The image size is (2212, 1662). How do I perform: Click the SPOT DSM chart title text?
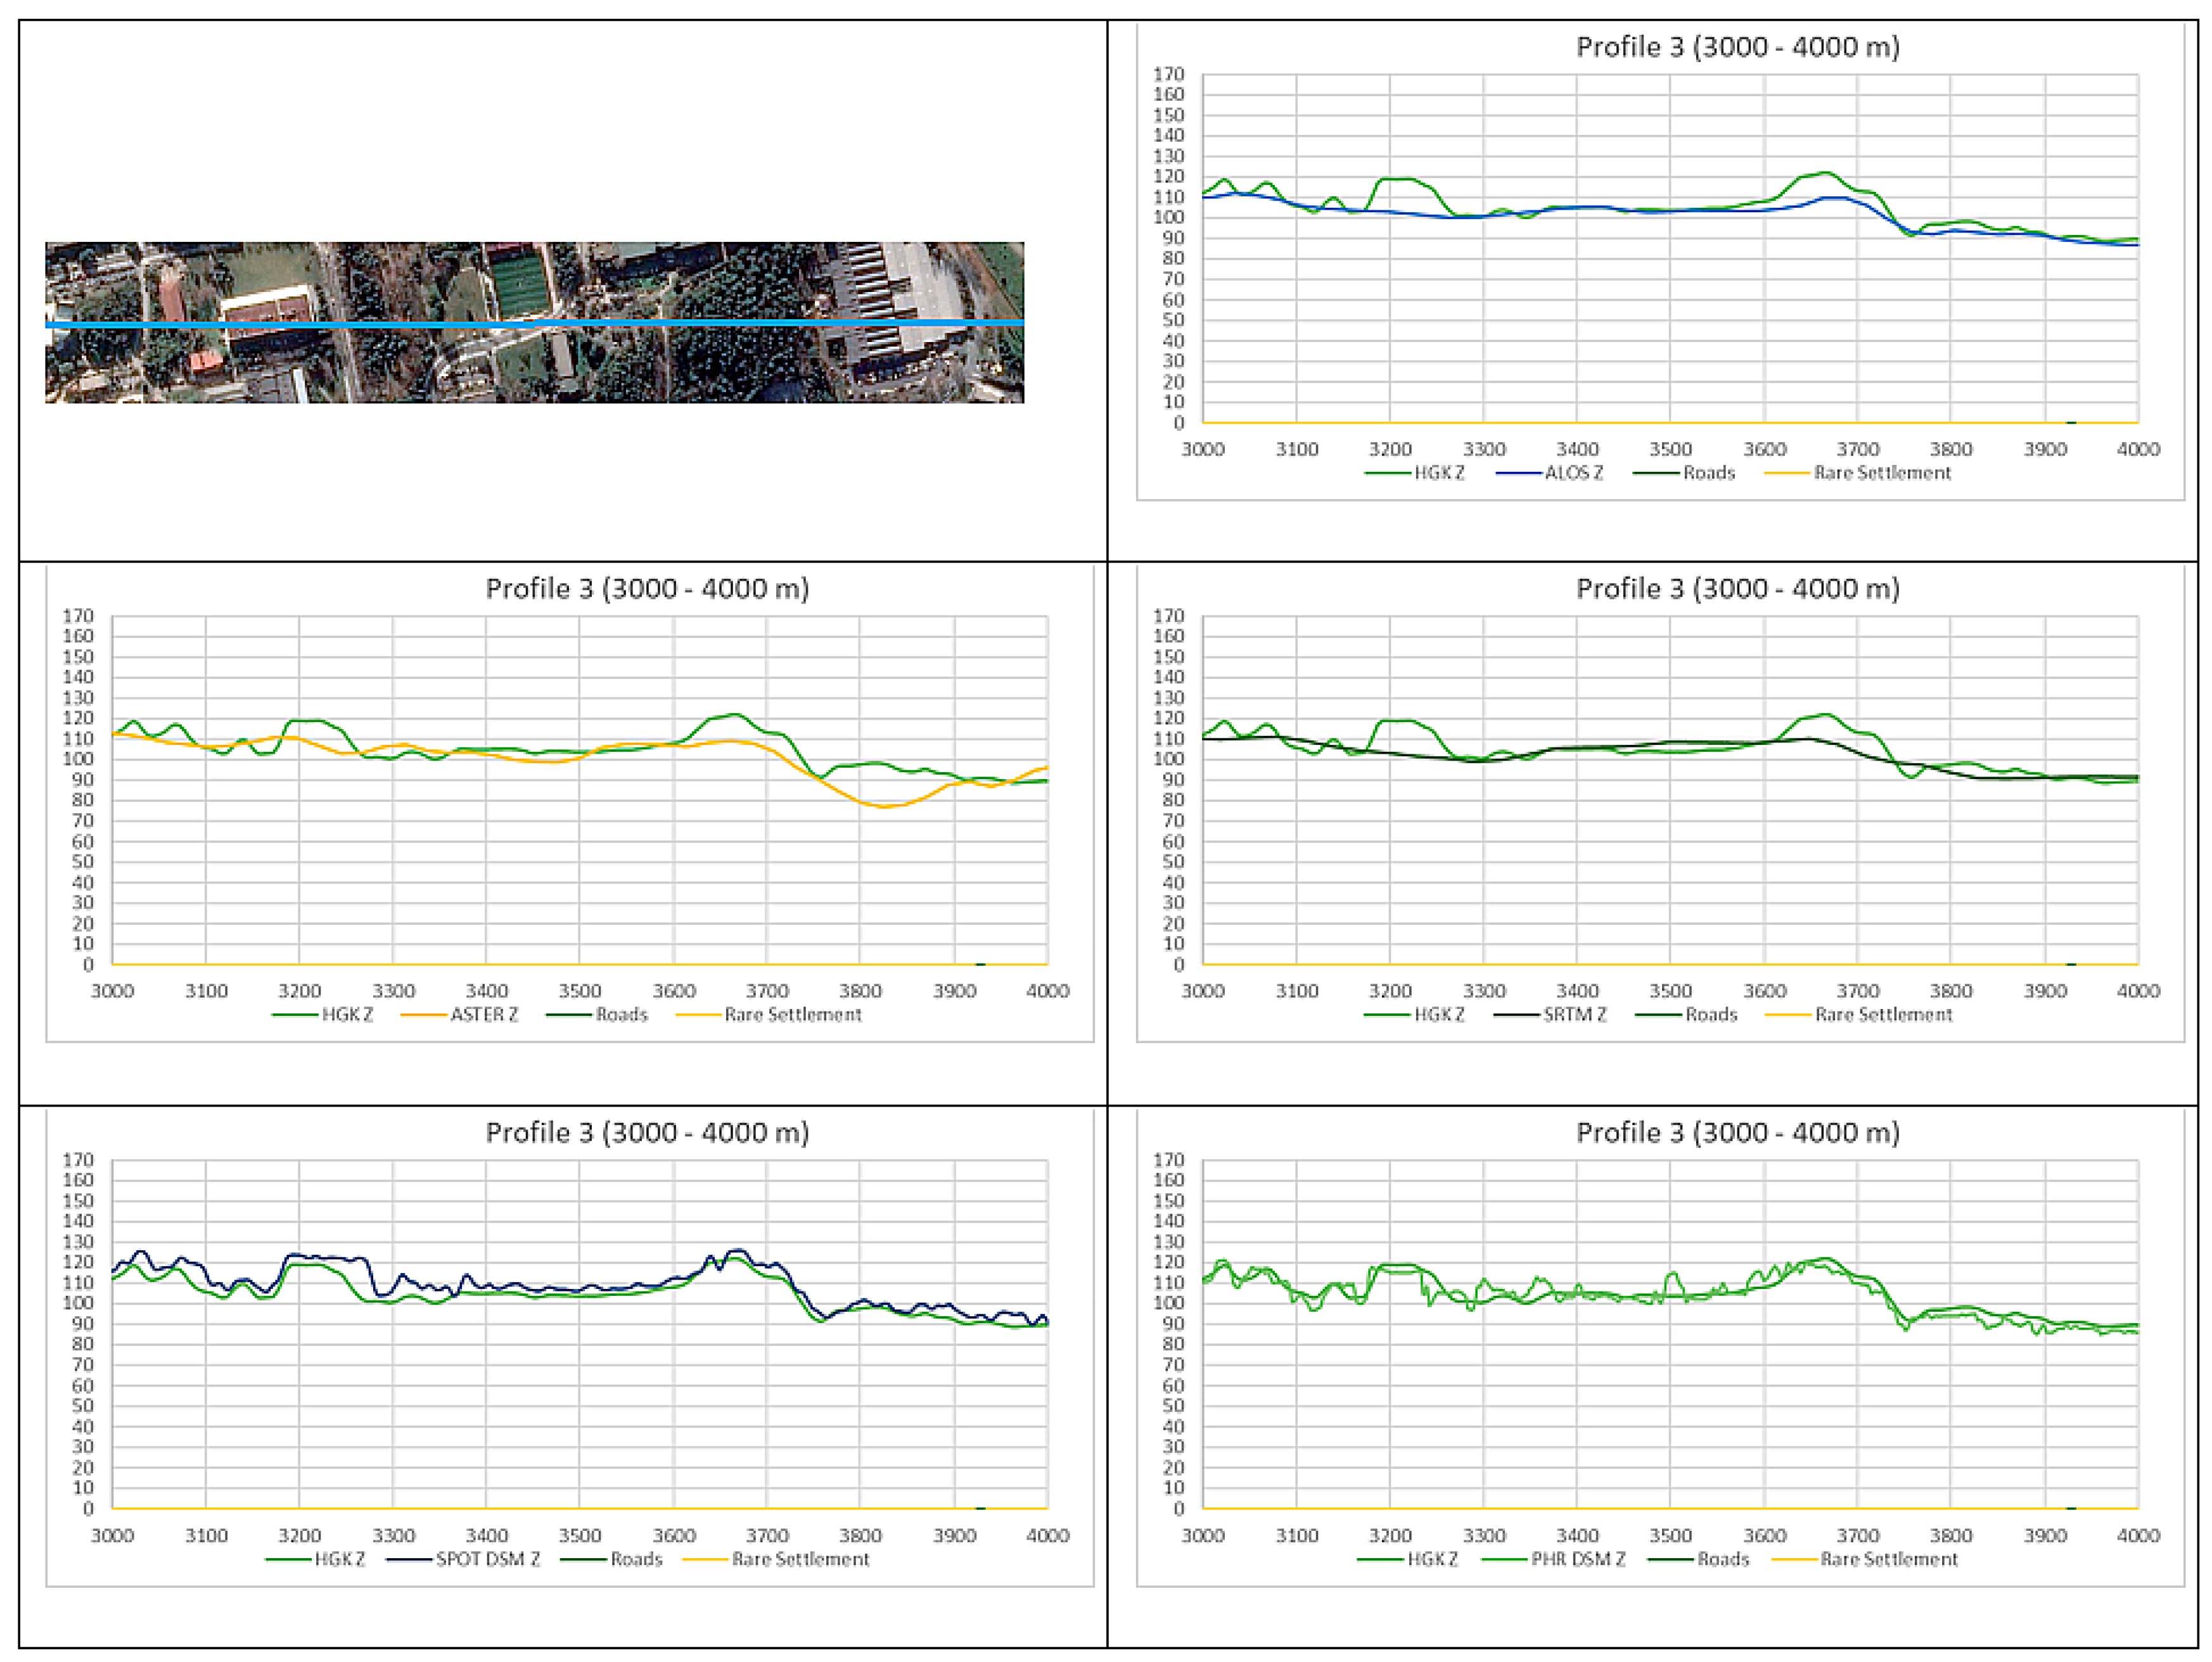coord(647,1132)
